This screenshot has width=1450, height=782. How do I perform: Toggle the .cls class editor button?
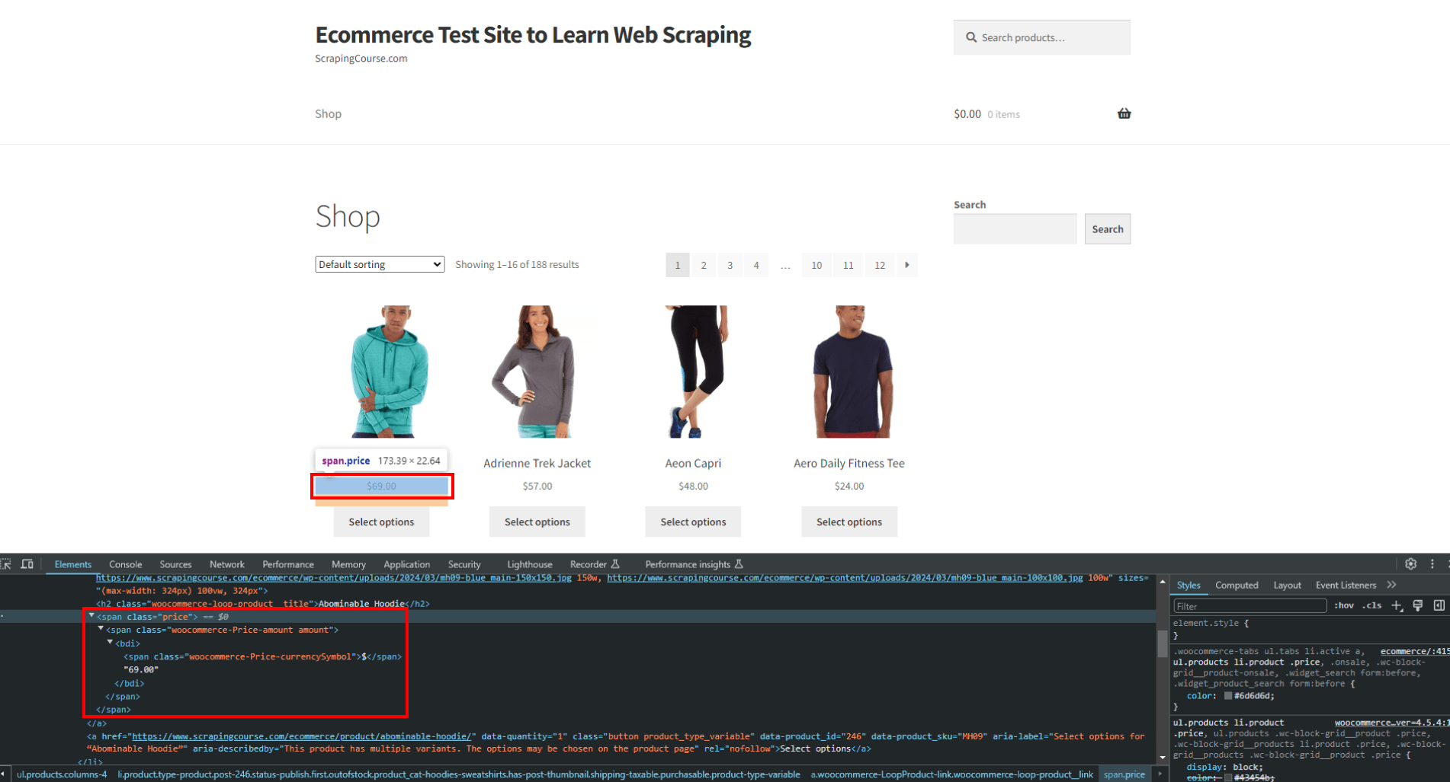pyautogui.click(x=1372, y=605)
